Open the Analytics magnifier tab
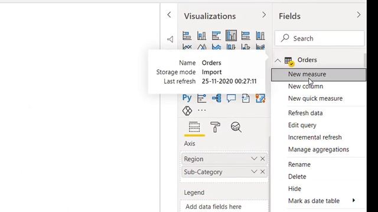The image size is (378, 212). 236,127
